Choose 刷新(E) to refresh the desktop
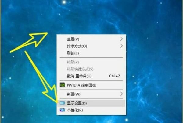 (91, 53)
